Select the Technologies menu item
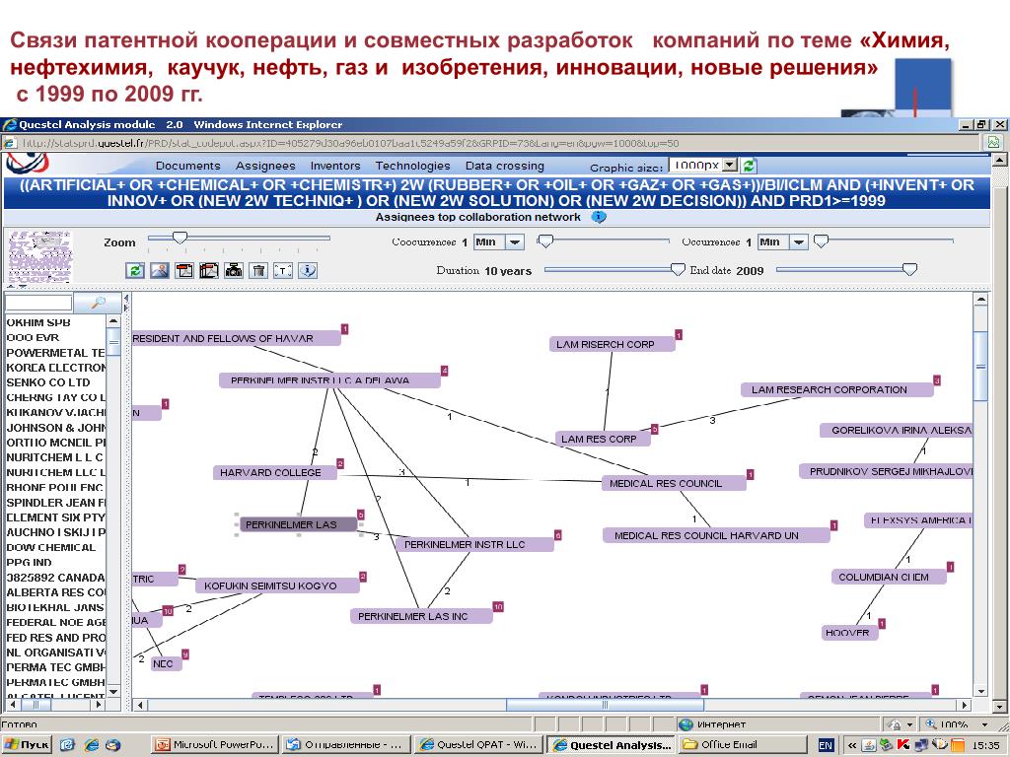Viewport: 1010px width, 757px height. 412,166
